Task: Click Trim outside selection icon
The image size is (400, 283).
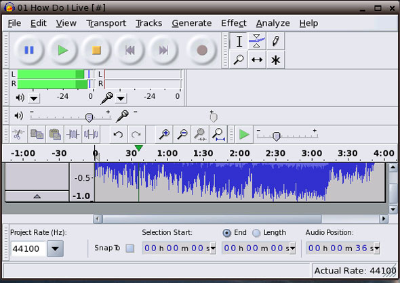Action: (x=73, y=134)
